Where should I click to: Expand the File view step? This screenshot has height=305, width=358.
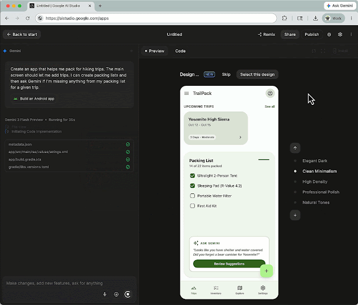[x=18, y=127]
